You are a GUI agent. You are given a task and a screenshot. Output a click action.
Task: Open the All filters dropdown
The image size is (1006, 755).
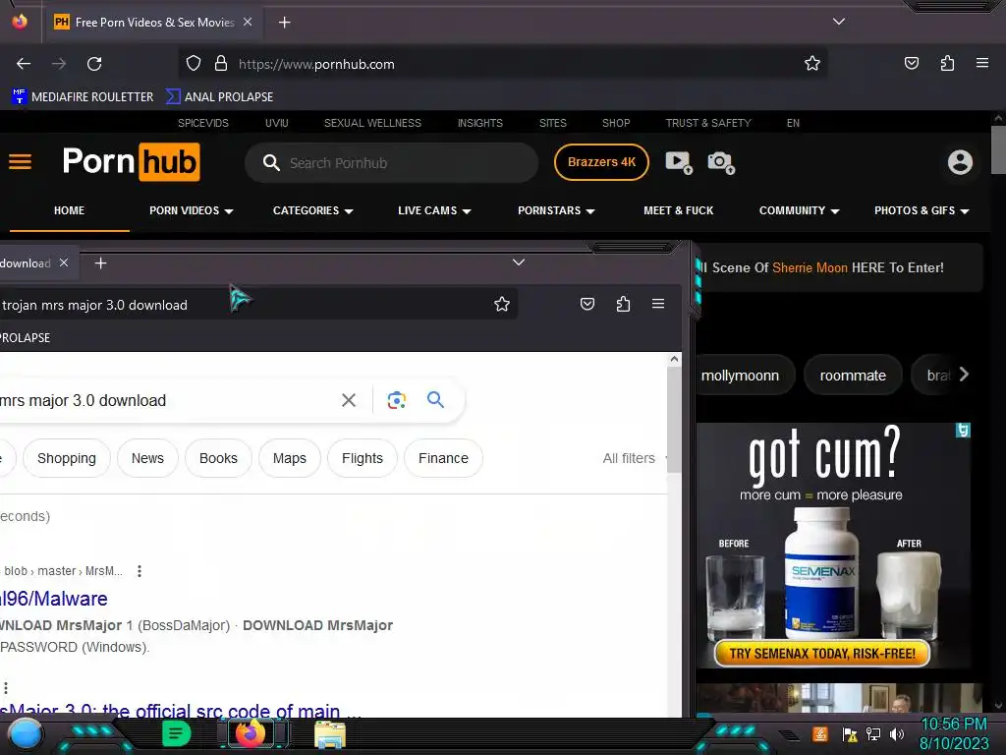(636, 458)
